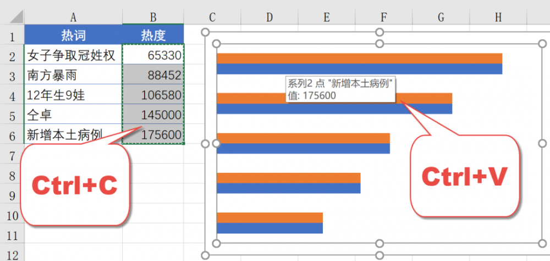This screenshot has width=550, height=261.
Task: Click the longest orange bar in chart
Action: pyautogui.click(x=360, y=58)
